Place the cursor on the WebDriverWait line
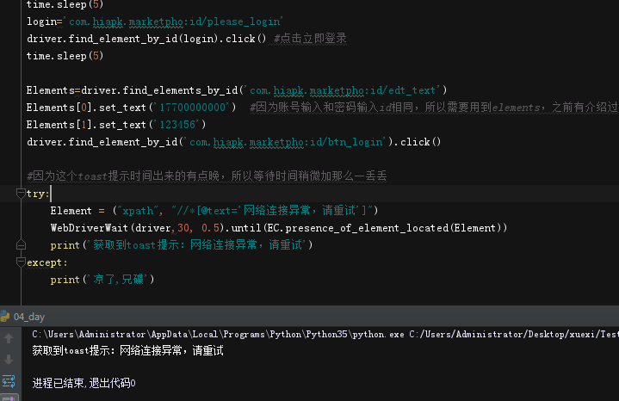Image resolution: width=619 pixels, height=401 pixels. [279, 228]
